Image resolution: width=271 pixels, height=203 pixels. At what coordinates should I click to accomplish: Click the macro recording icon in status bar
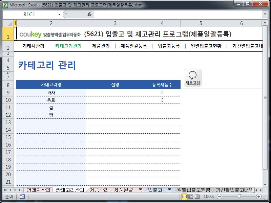(x=22, y=197)
